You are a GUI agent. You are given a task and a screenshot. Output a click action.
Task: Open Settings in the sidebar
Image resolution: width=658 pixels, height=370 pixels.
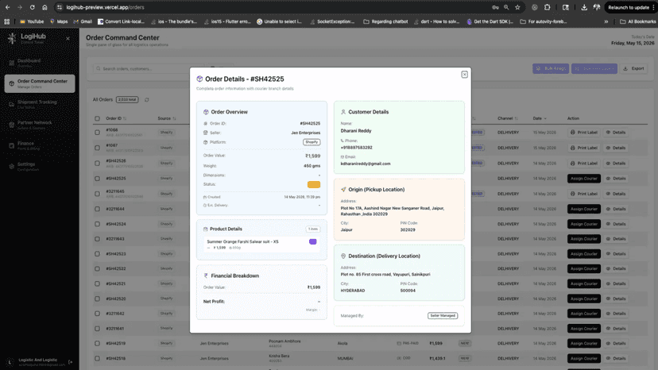coord(40,167)
